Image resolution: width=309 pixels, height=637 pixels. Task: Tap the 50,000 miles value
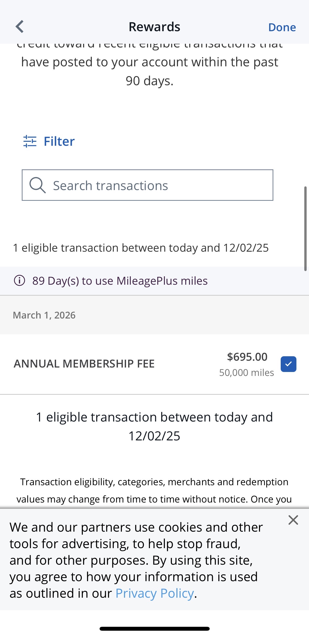tap(246, 373)
